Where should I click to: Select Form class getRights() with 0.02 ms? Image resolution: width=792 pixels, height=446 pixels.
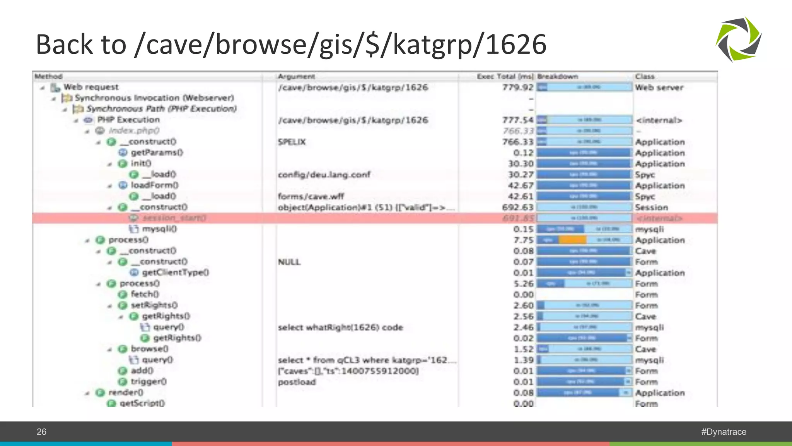click(177, 338)
